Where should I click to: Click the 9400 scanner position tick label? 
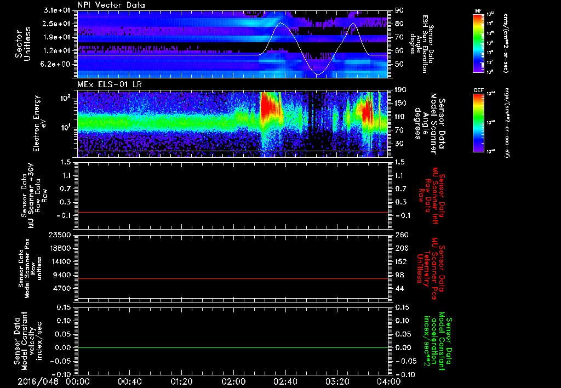click(64, 275)
